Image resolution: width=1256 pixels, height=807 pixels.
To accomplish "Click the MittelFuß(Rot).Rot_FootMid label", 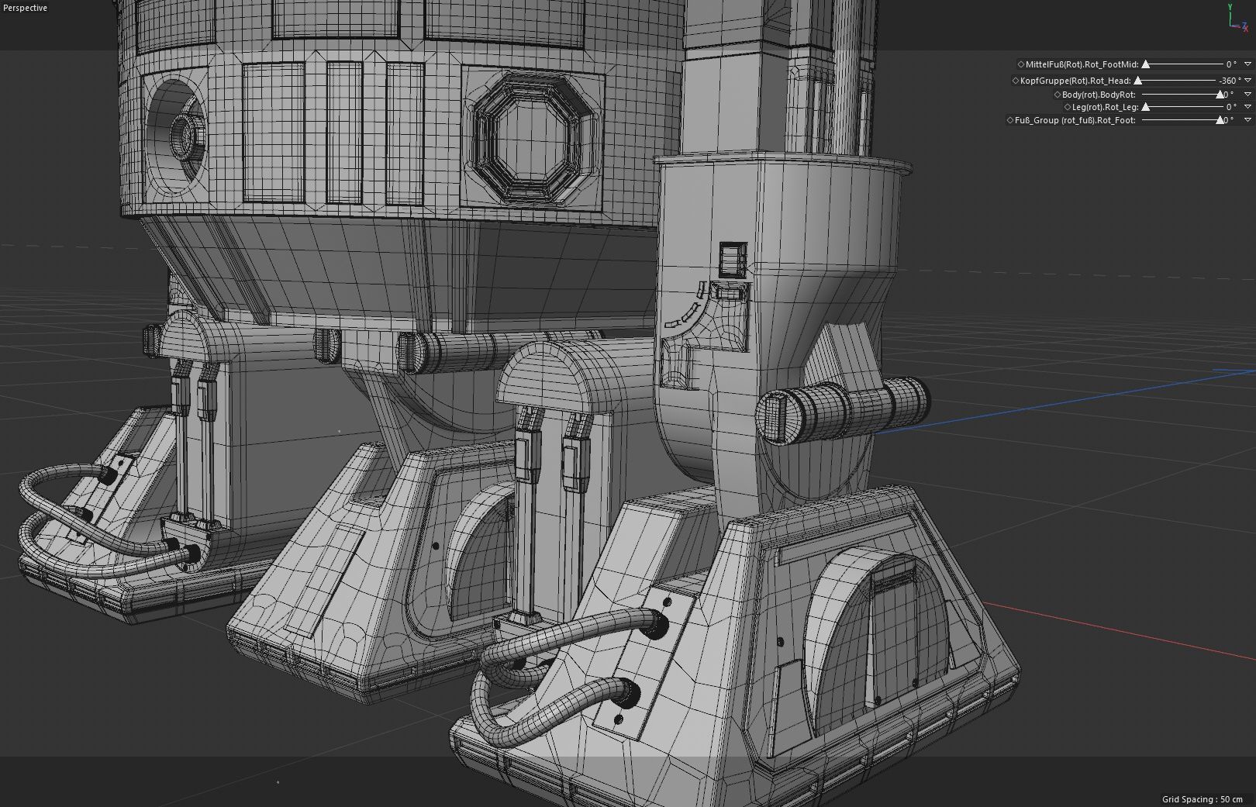I will click(x=1082, y=64).
